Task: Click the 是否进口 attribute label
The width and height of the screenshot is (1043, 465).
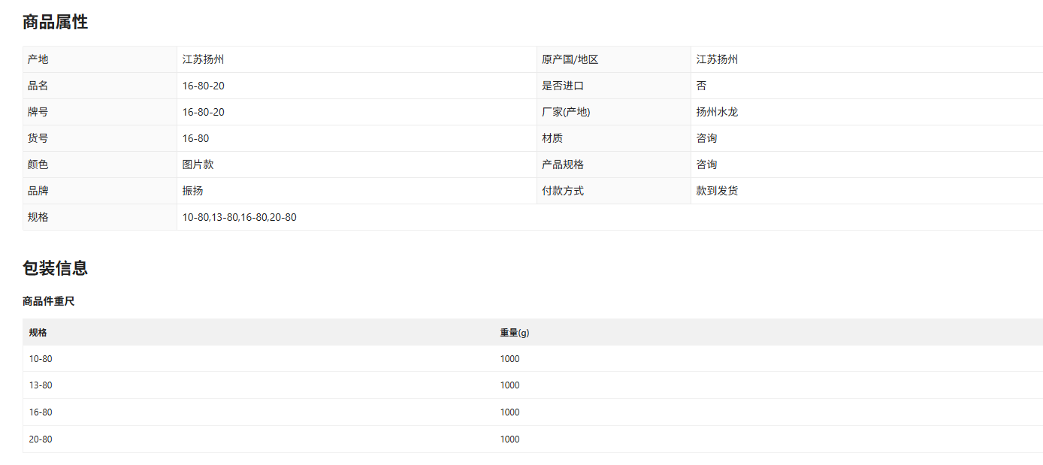Action: [562, 86]
